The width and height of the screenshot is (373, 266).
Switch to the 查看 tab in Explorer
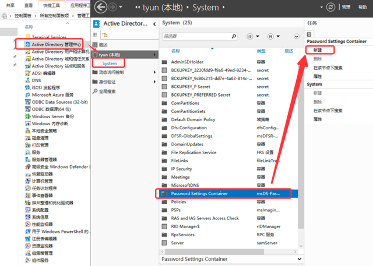29,5
